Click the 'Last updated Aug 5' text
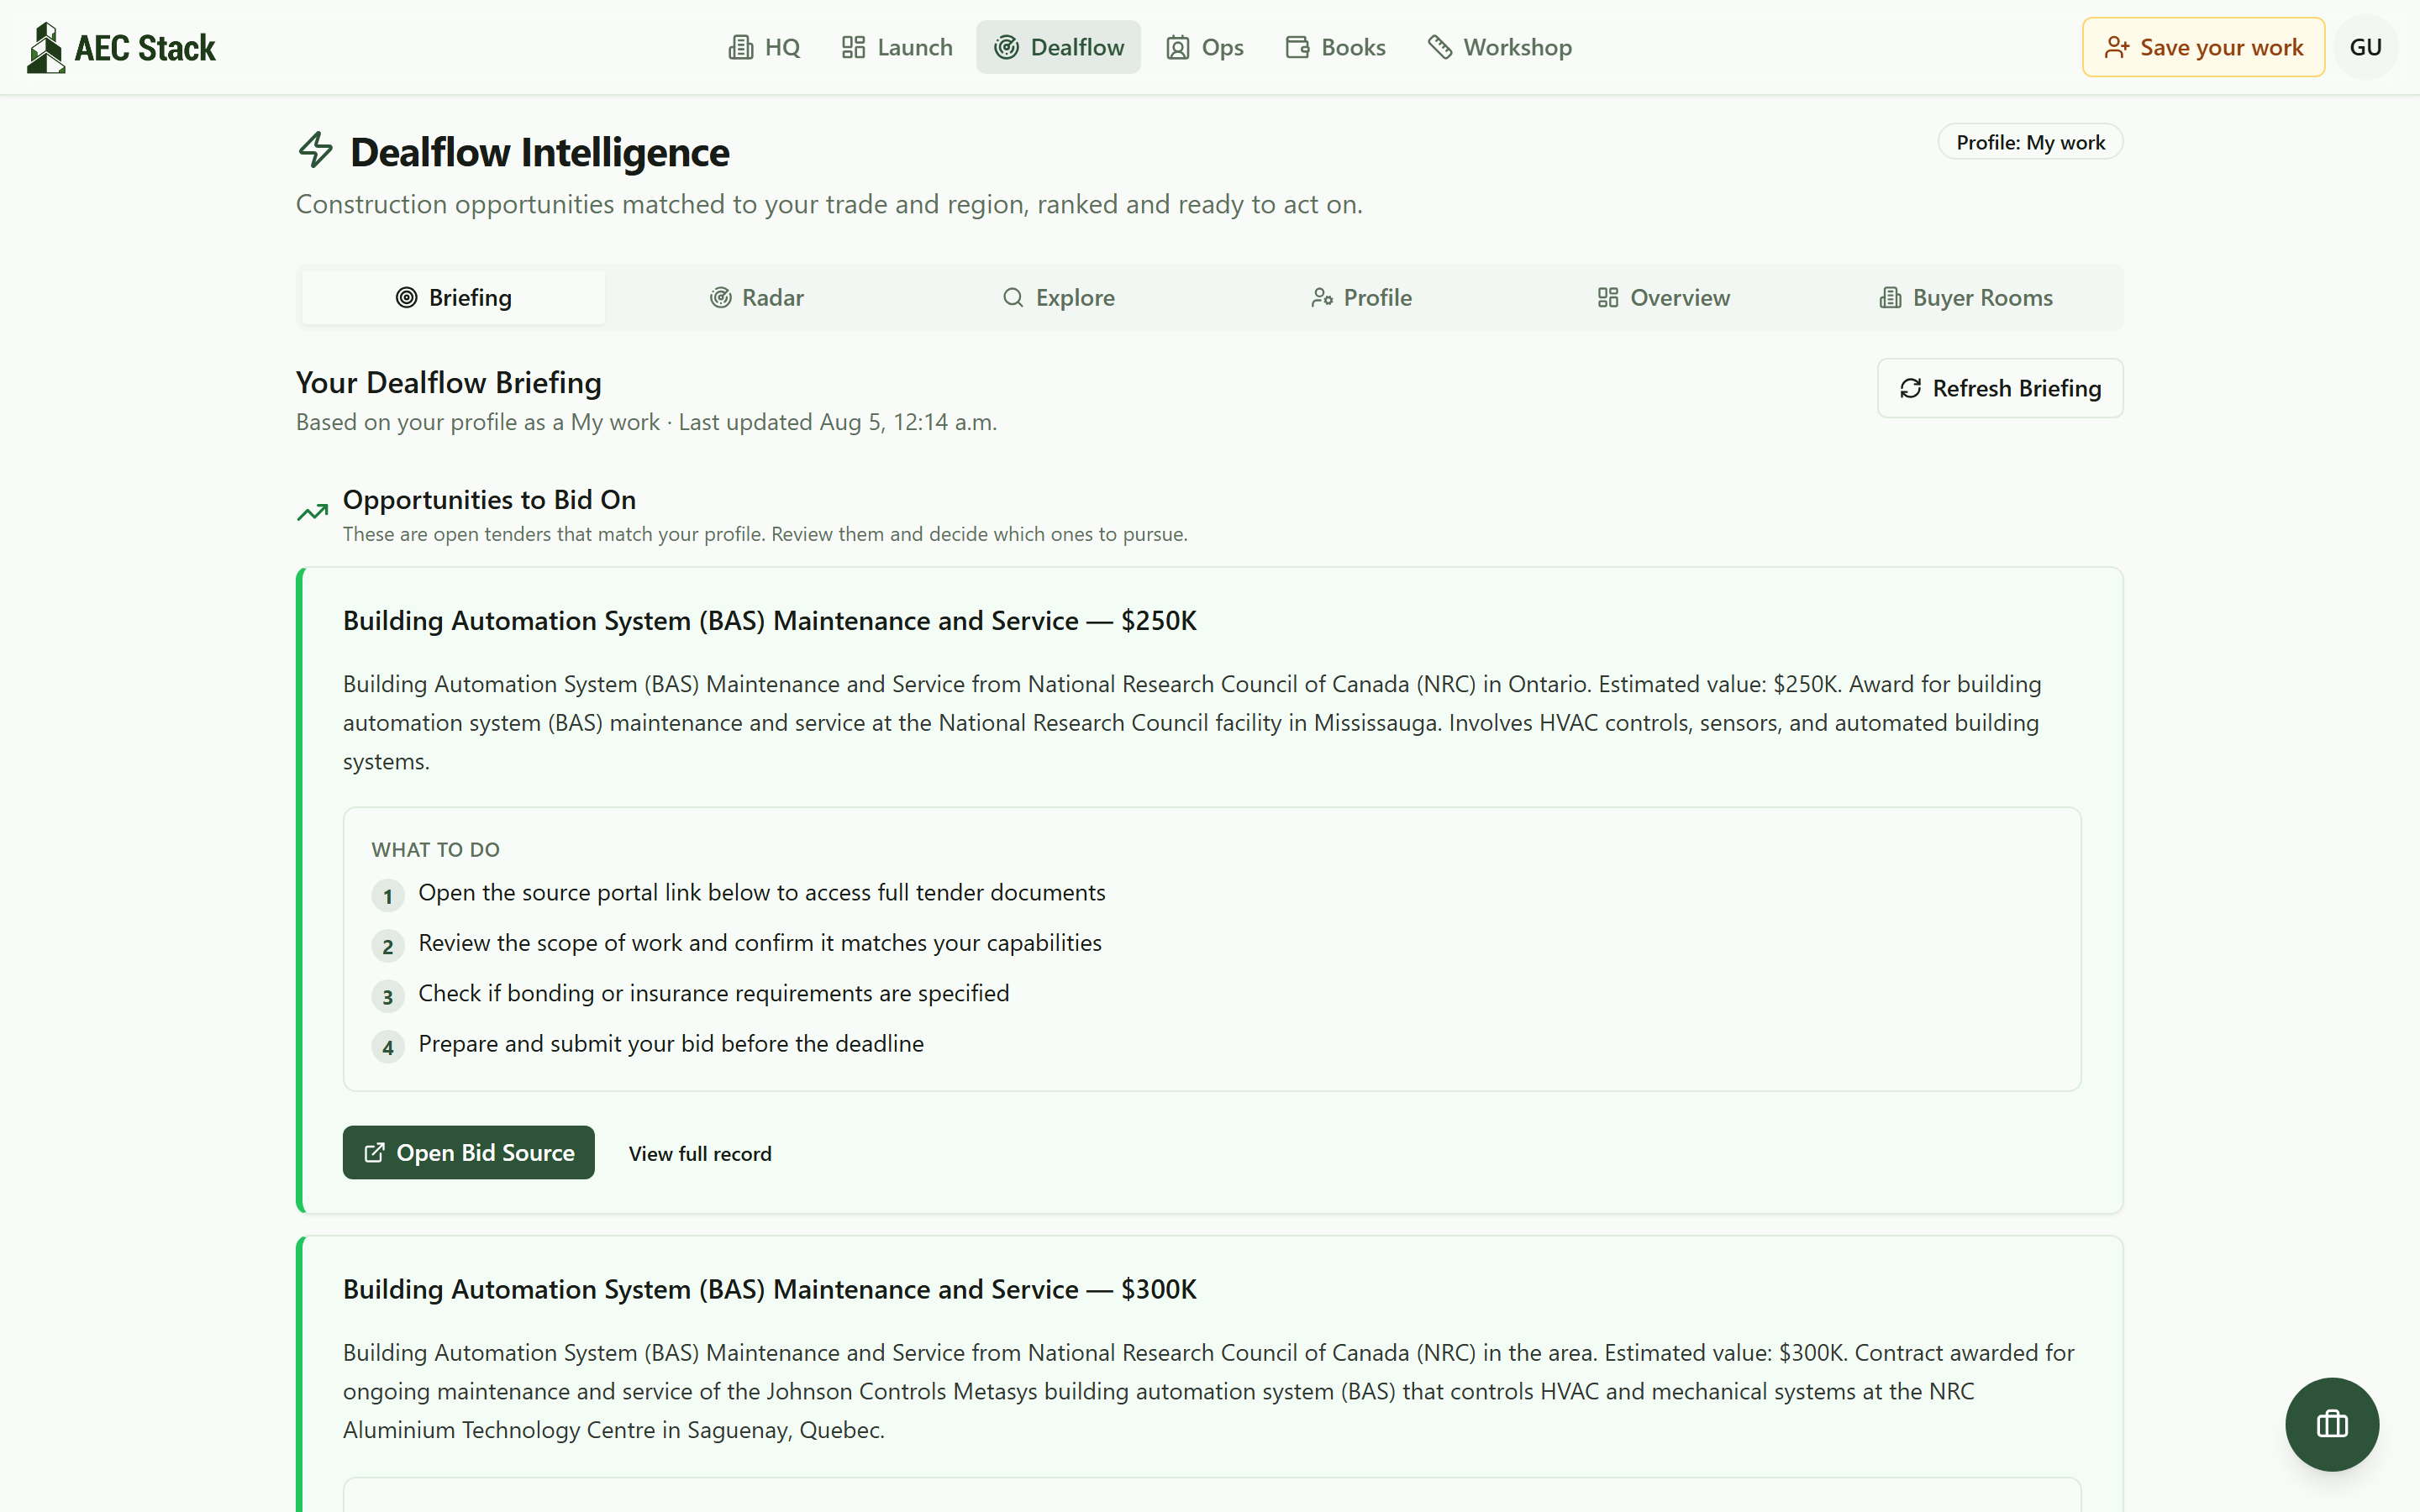This screenshot has height=1512, width=2420. point(837,422)
